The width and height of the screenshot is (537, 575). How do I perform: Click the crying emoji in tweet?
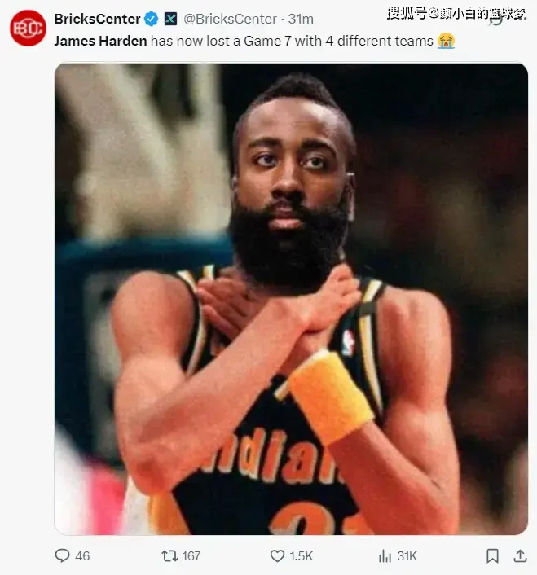click(446, 41)
